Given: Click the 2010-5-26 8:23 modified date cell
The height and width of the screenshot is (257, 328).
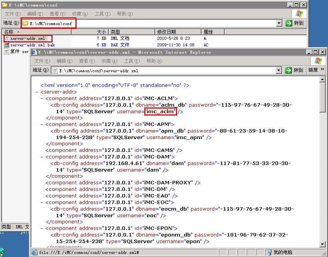Looking at the screenshot, I should (x=173, y=38).
